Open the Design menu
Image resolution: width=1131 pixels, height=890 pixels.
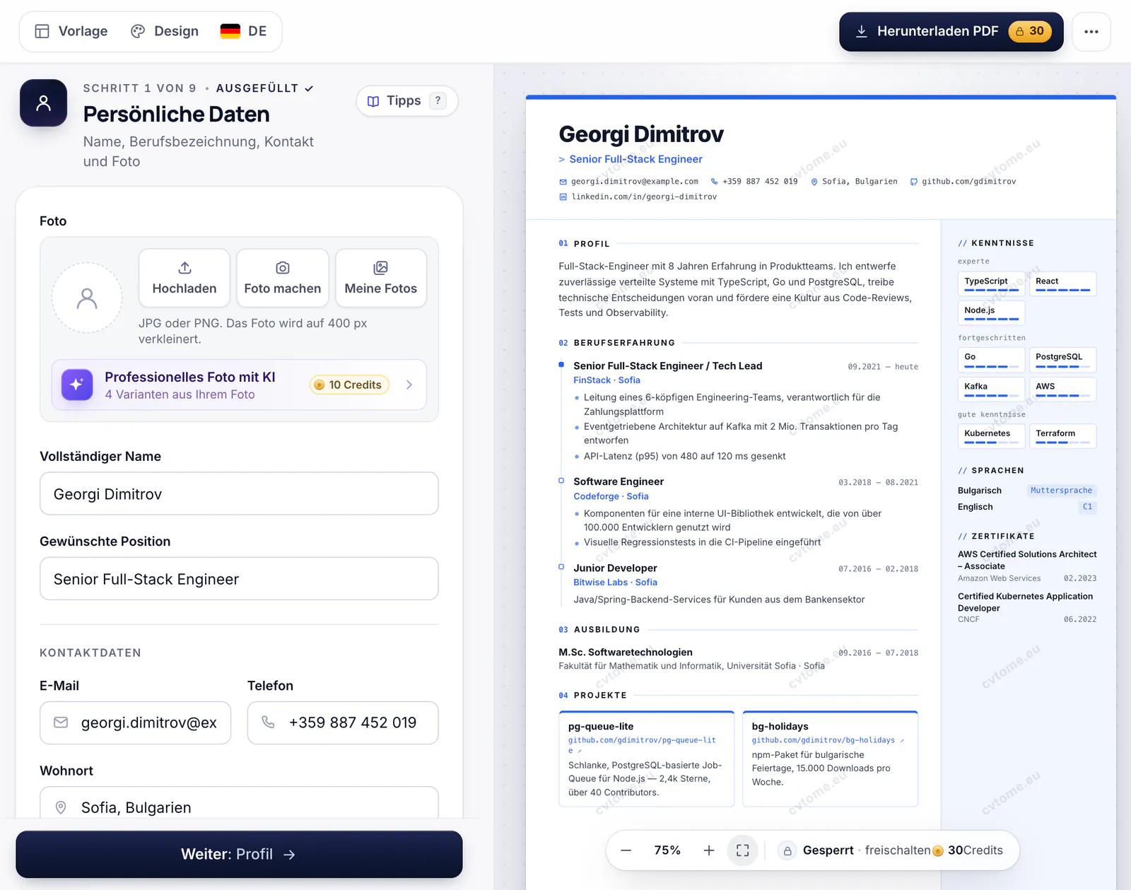pos(165,31)
